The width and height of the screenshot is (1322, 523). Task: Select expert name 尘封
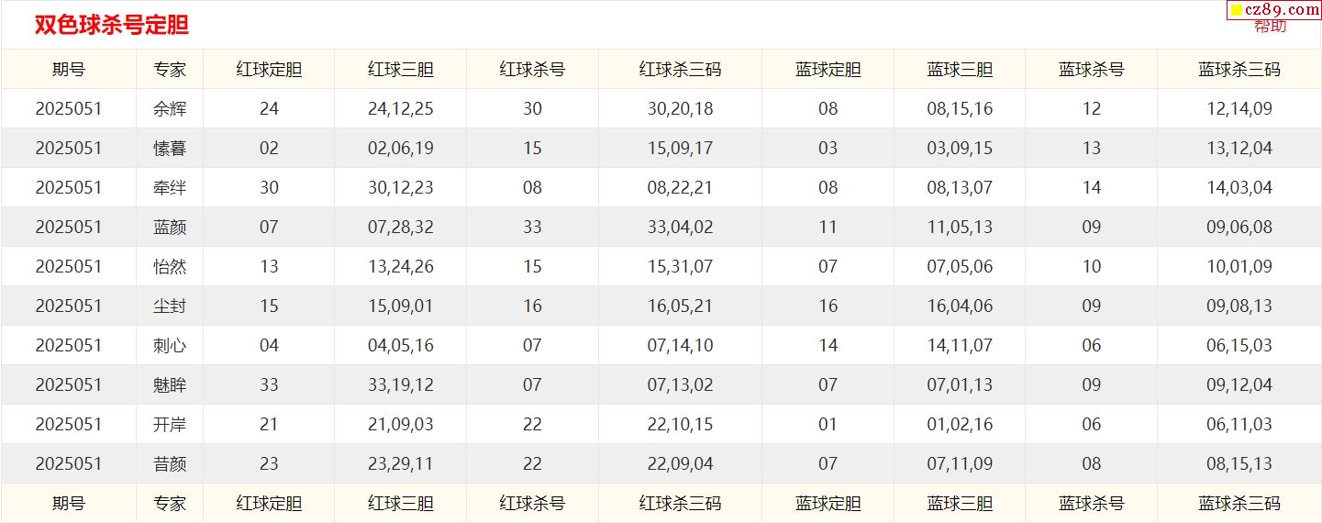click(170, 306)
